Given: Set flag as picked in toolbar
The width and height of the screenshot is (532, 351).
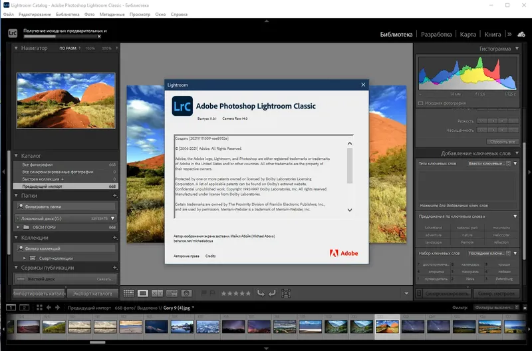Looking at the screenshot, I should click(203, 293).
